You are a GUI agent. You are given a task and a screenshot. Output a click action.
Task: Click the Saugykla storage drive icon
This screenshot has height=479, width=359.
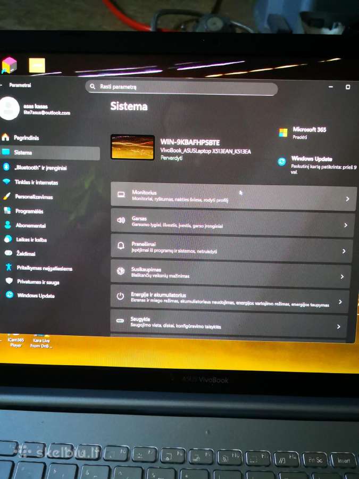(120, 321)
